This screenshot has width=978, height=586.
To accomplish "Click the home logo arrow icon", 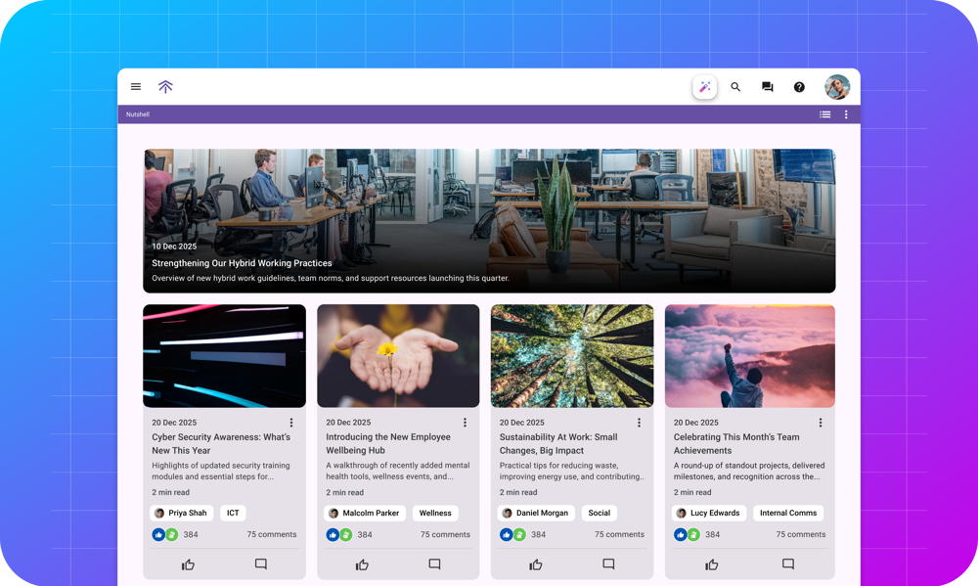I will pos(165,87).
